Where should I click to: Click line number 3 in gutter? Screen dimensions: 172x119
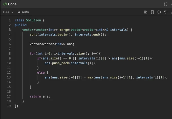coord(10,30)
